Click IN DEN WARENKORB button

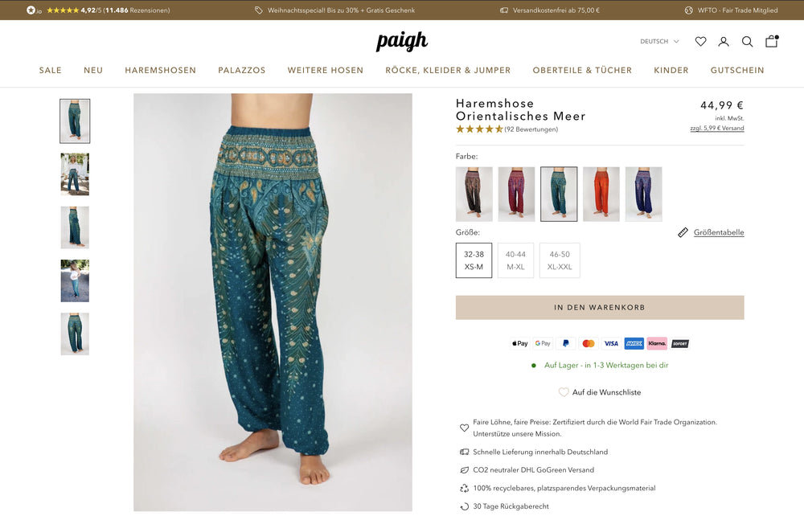pyautogui.click(x=600, y=308)
